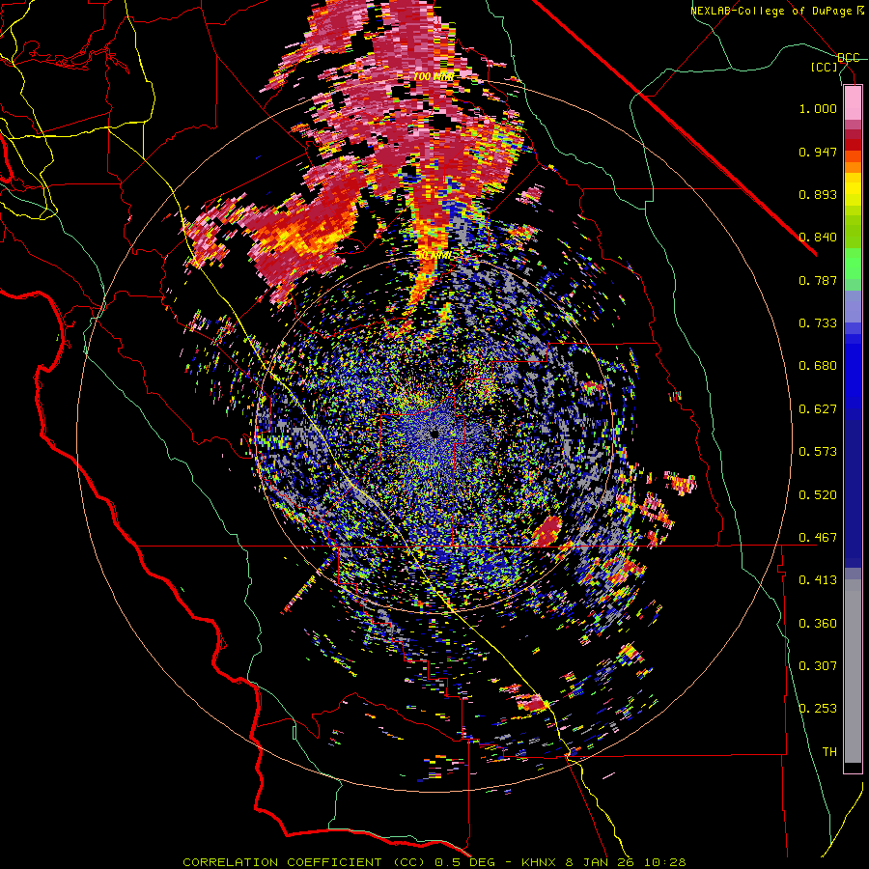Select the 0.413 legend value

[818, 580]
